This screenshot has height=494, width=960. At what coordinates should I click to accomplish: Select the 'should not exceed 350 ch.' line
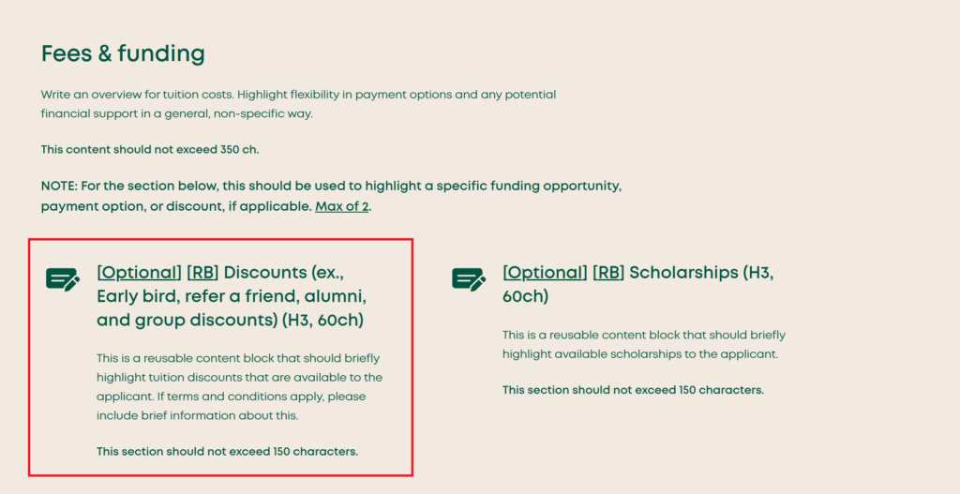(149, 149)
